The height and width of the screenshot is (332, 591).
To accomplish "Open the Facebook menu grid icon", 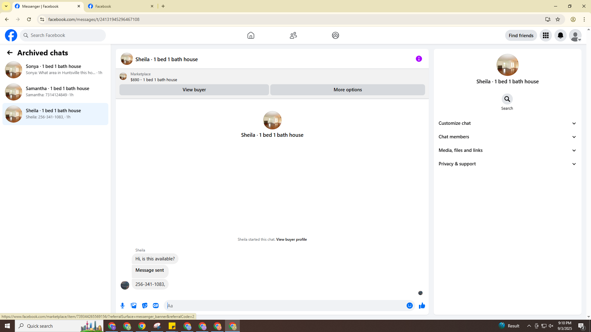I will (x=546, y=35).
